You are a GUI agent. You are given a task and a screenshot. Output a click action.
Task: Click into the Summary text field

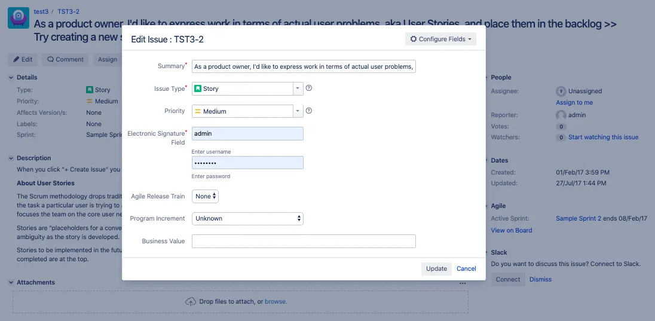[x=304, y=66]
